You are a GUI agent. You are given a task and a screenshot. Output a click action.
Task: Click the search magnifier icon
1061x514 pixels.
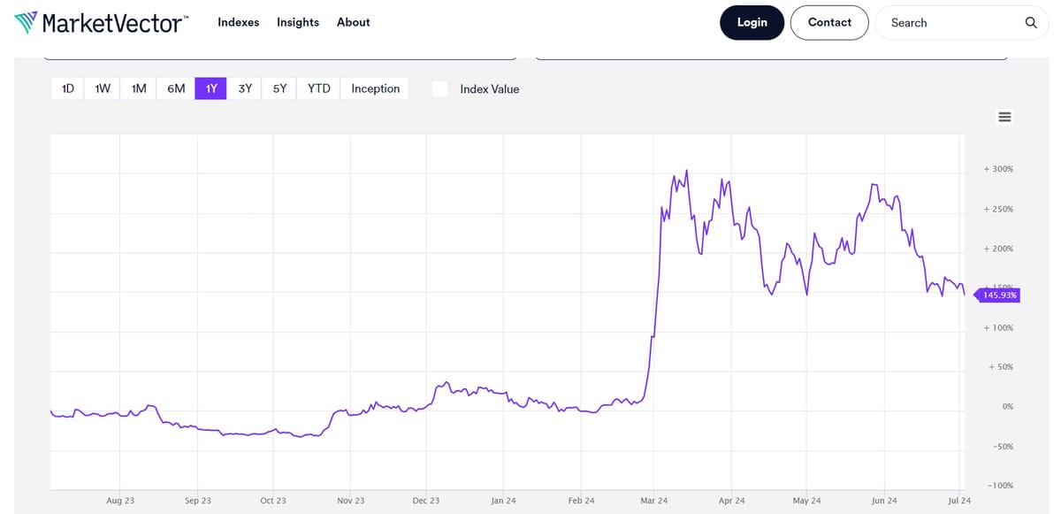[x=1031, y=23]
